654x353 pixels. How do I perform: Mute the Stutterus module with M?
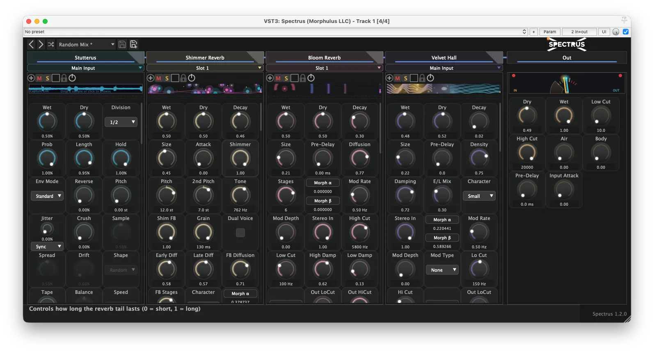click(x=39, y=78)
